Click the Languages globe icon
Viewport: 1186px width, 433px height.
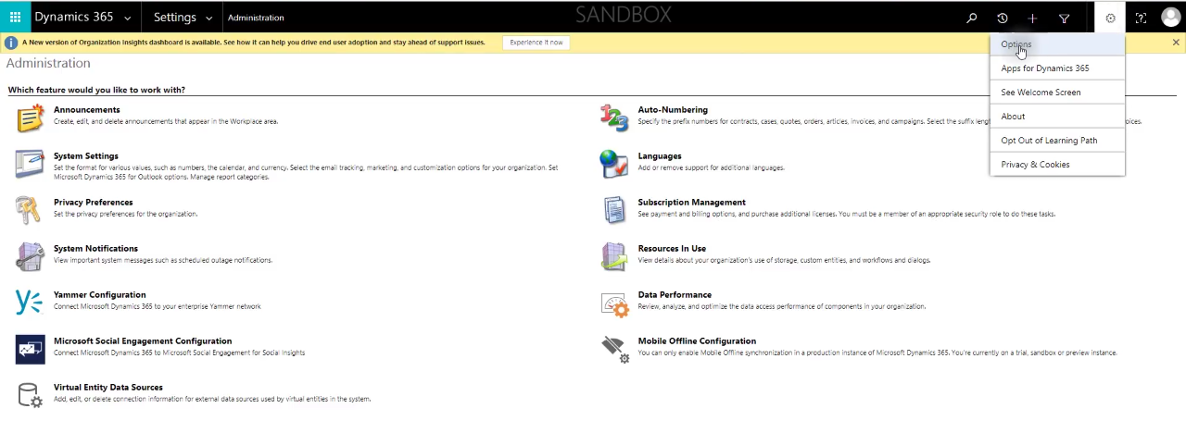click(614, 164)
